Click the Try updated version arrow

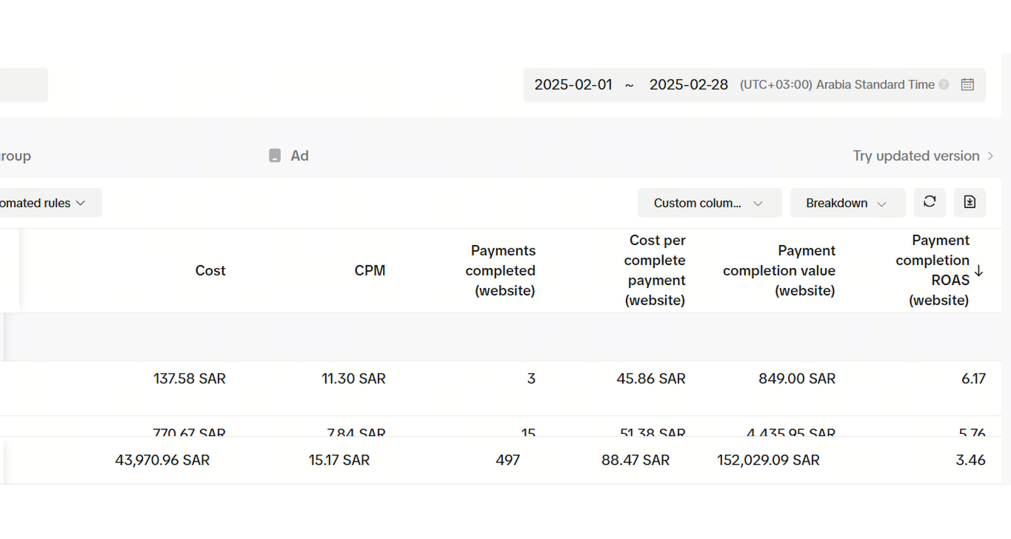[990, 156]
